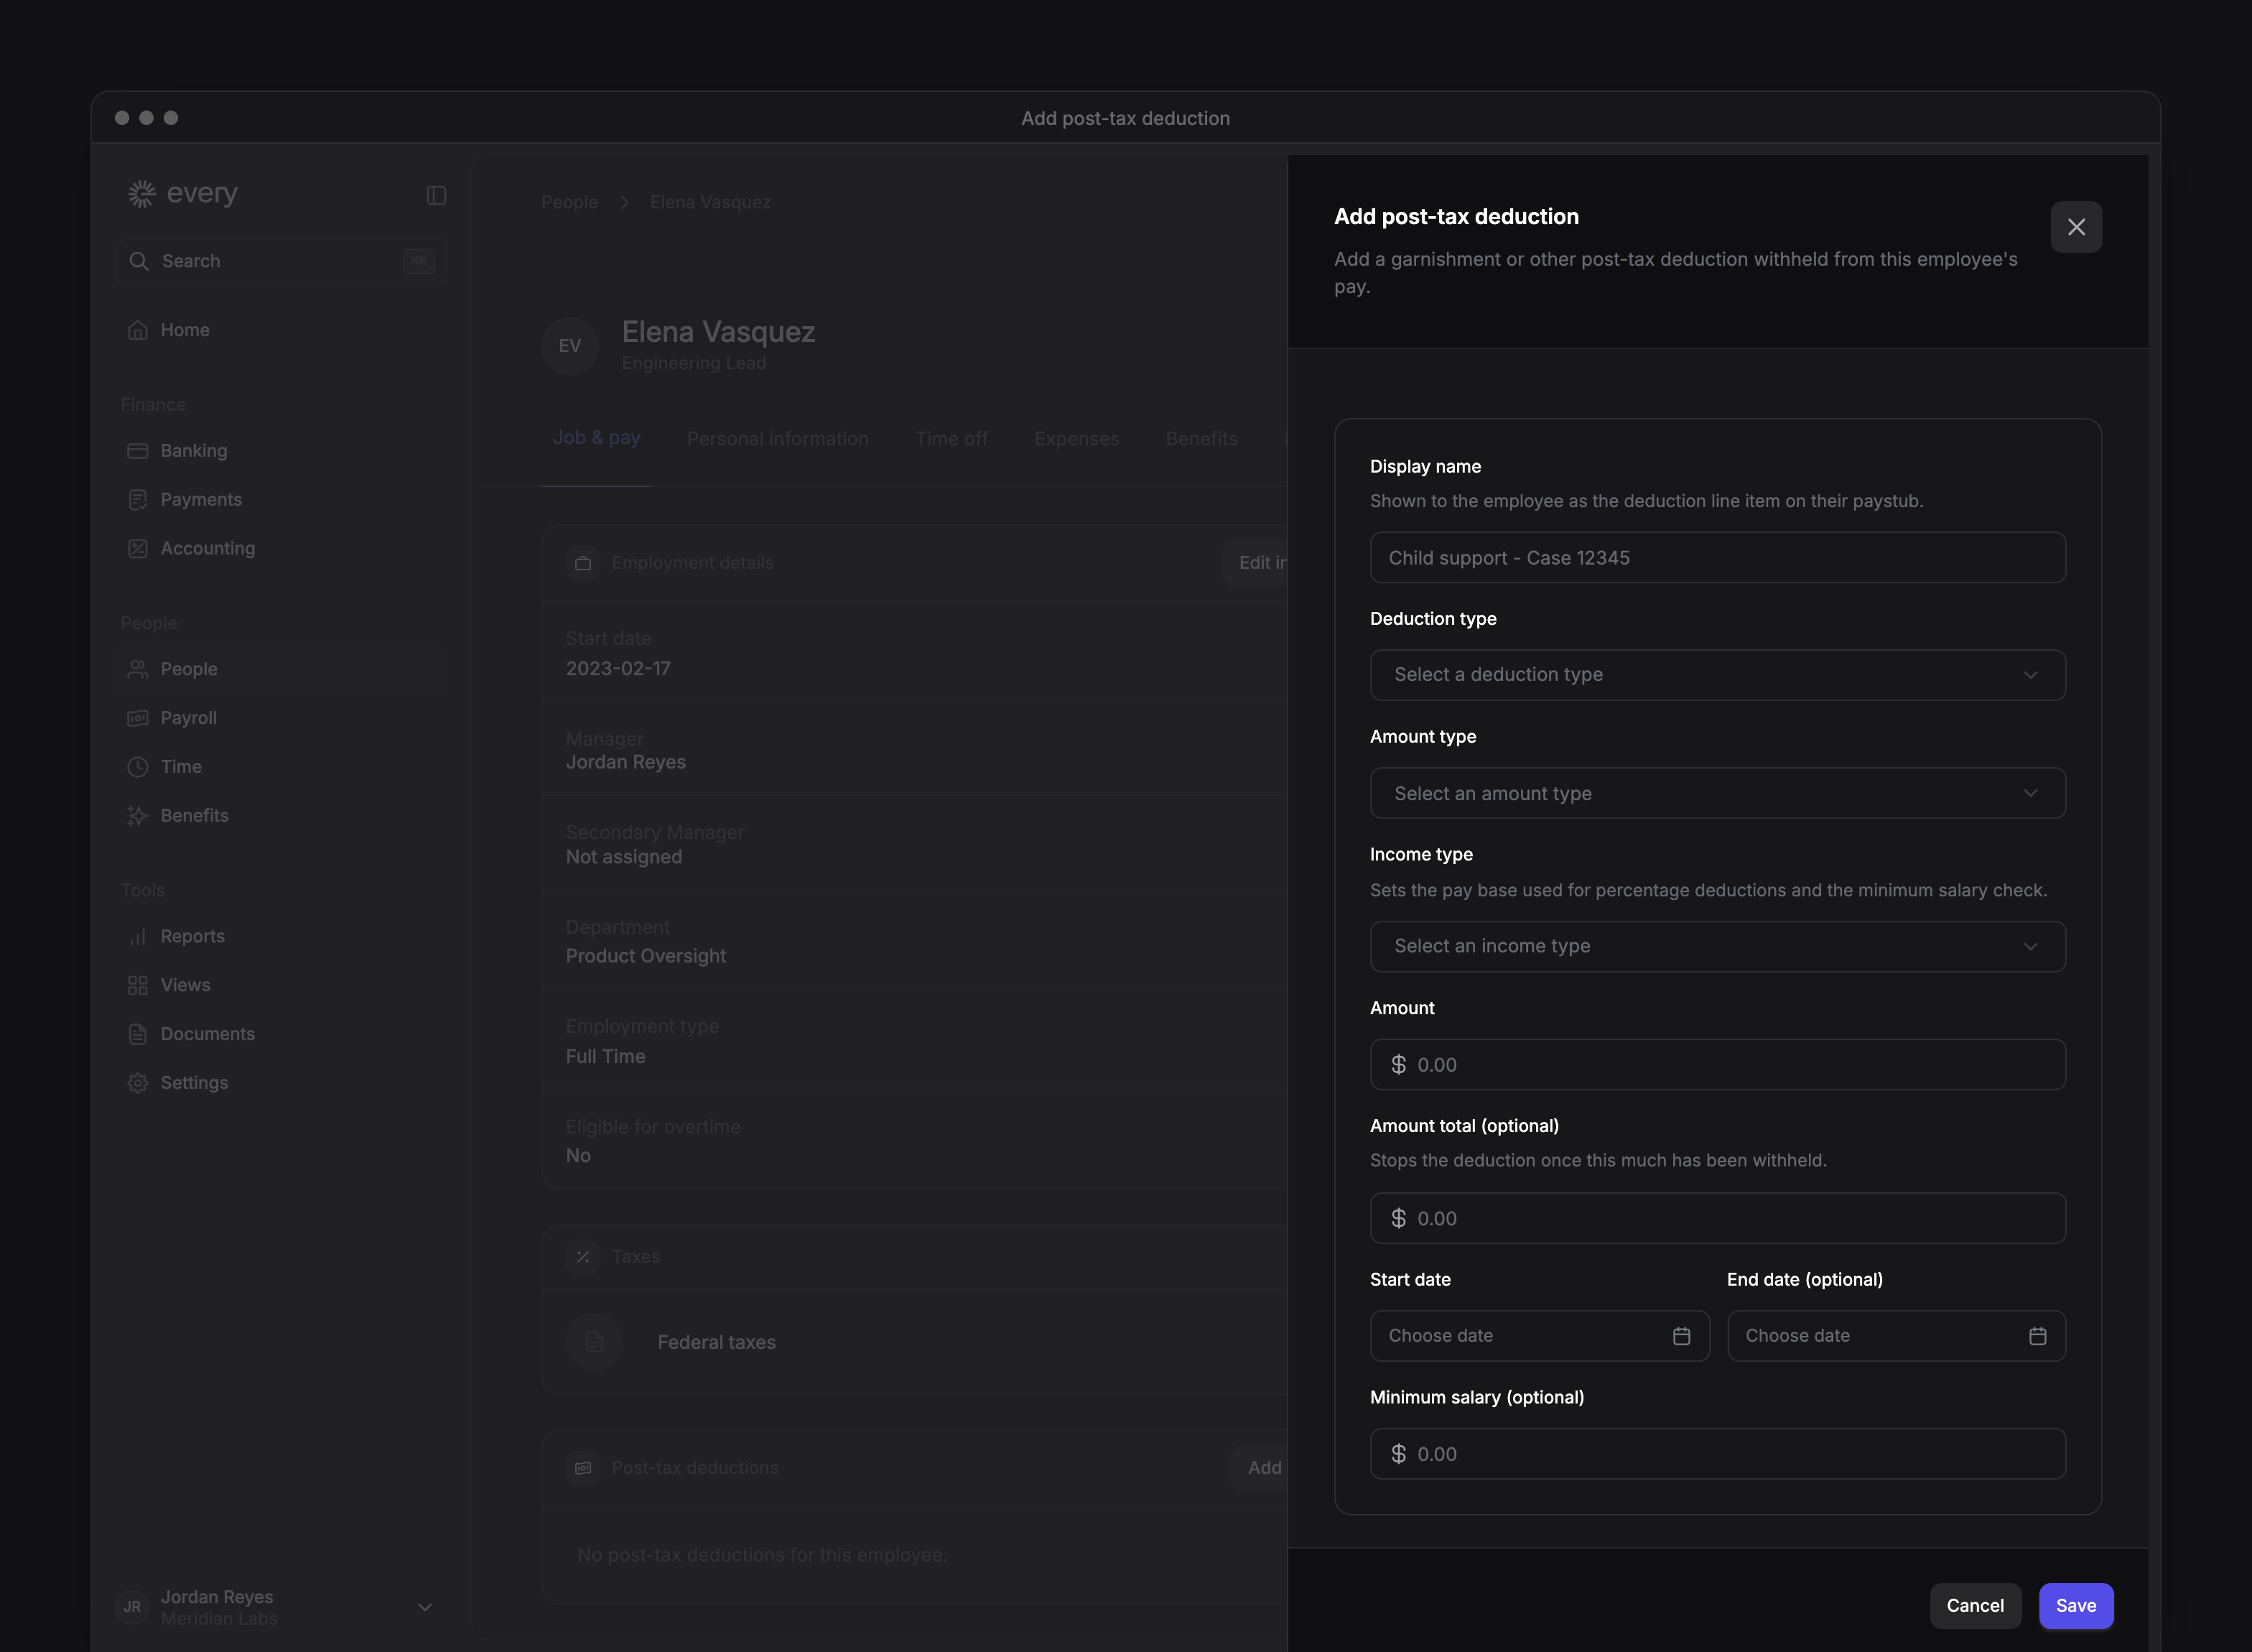Open the End date calendar picker
Screen dimensions: 2252x1652
coord(2037,1336)
